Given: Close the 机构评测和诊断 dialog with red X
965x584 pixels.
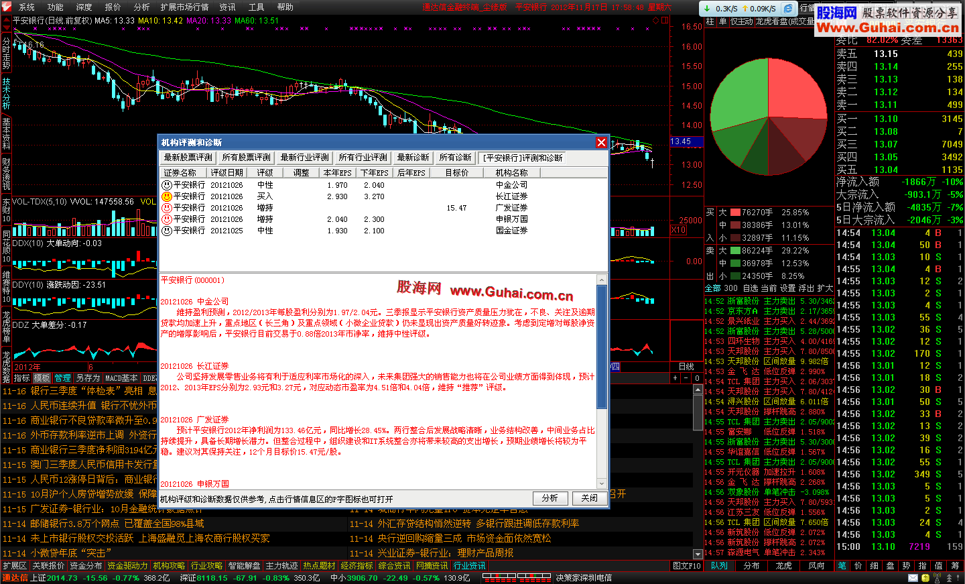Looking at the screenshot, I should 601,142.
